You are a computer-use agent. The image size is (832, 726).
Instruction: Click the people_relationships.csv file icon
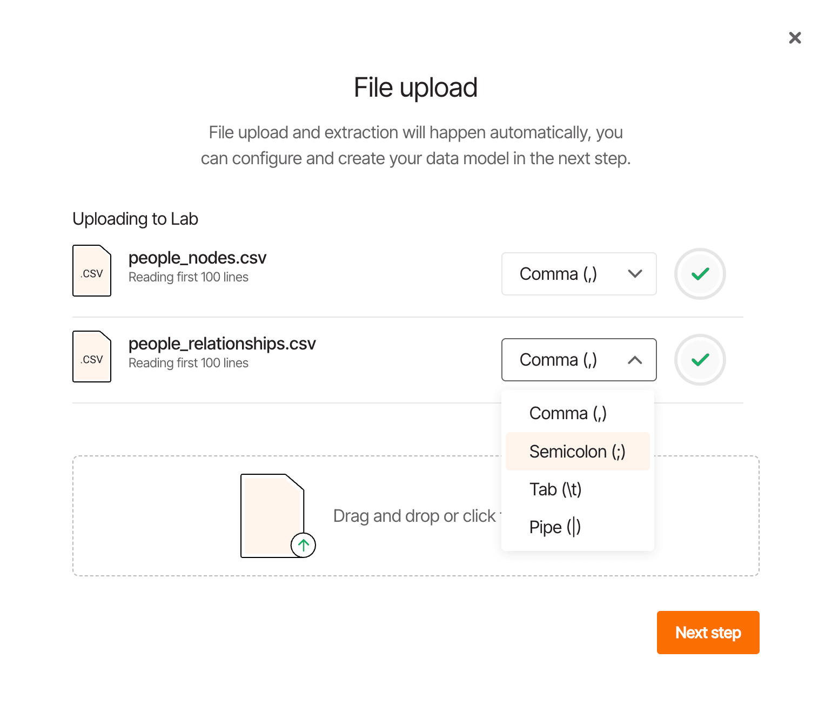point(92,357)
